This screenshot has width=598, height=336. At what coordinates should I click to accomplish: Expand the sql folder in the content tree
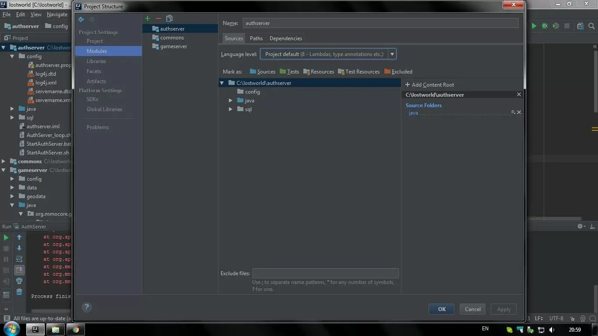(x=231, y=109)
